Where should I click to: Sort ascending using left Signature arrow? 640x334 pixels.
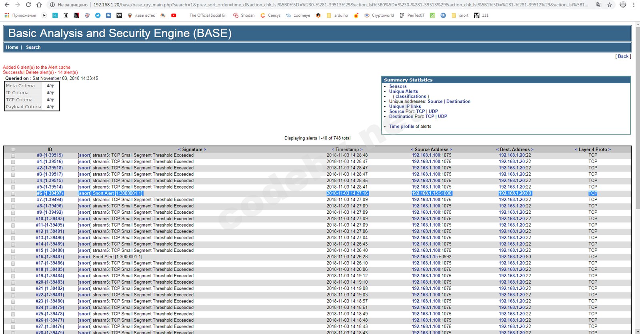pyautogui.click(x=180, y=149)
